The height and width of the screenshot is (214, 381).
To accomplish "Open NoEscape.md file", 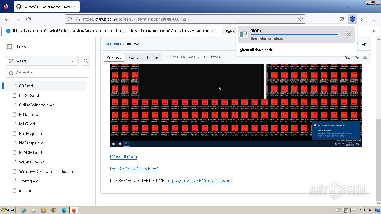I will tap(31, 143).
